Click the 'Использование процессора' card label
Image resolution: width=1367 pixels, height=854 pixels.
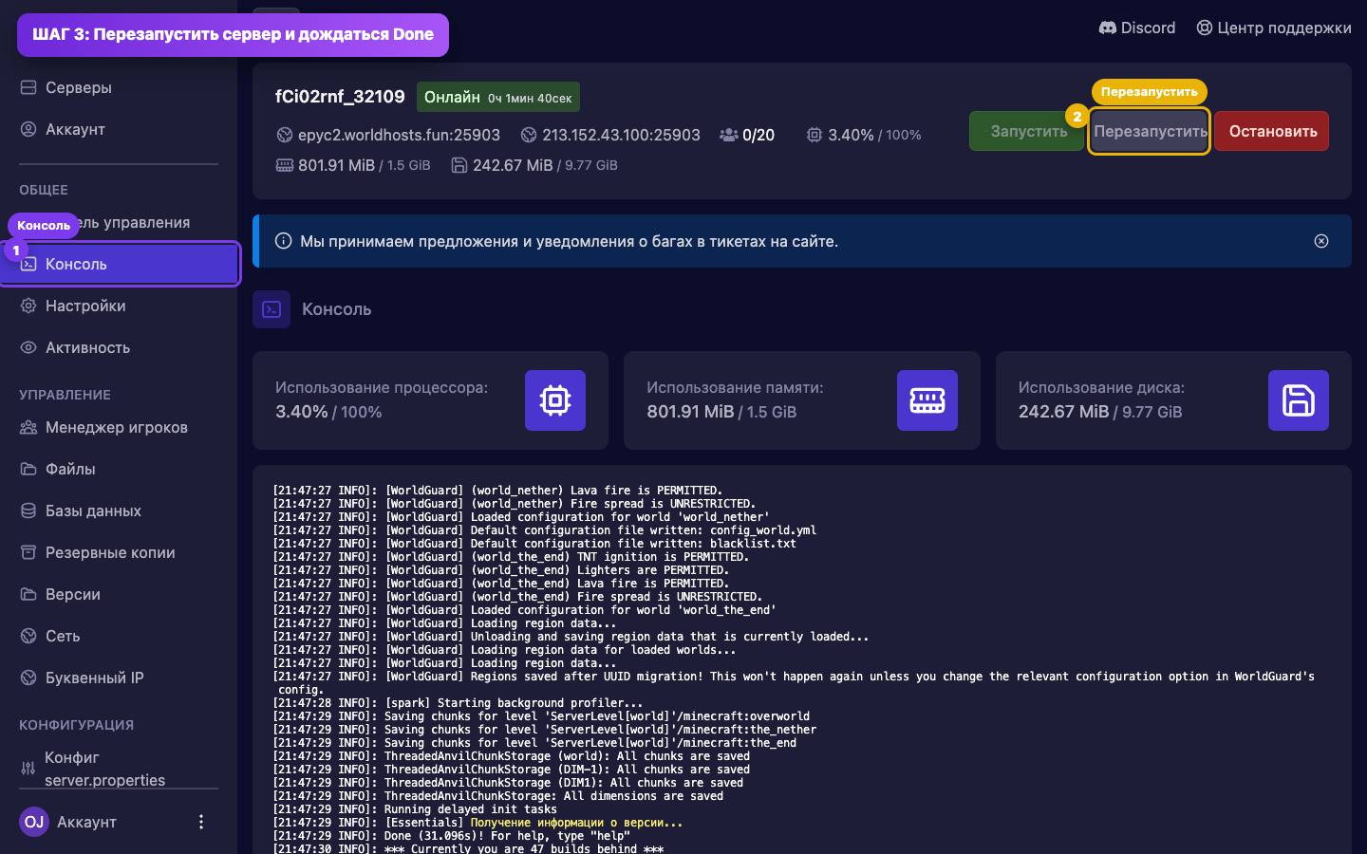382,387
